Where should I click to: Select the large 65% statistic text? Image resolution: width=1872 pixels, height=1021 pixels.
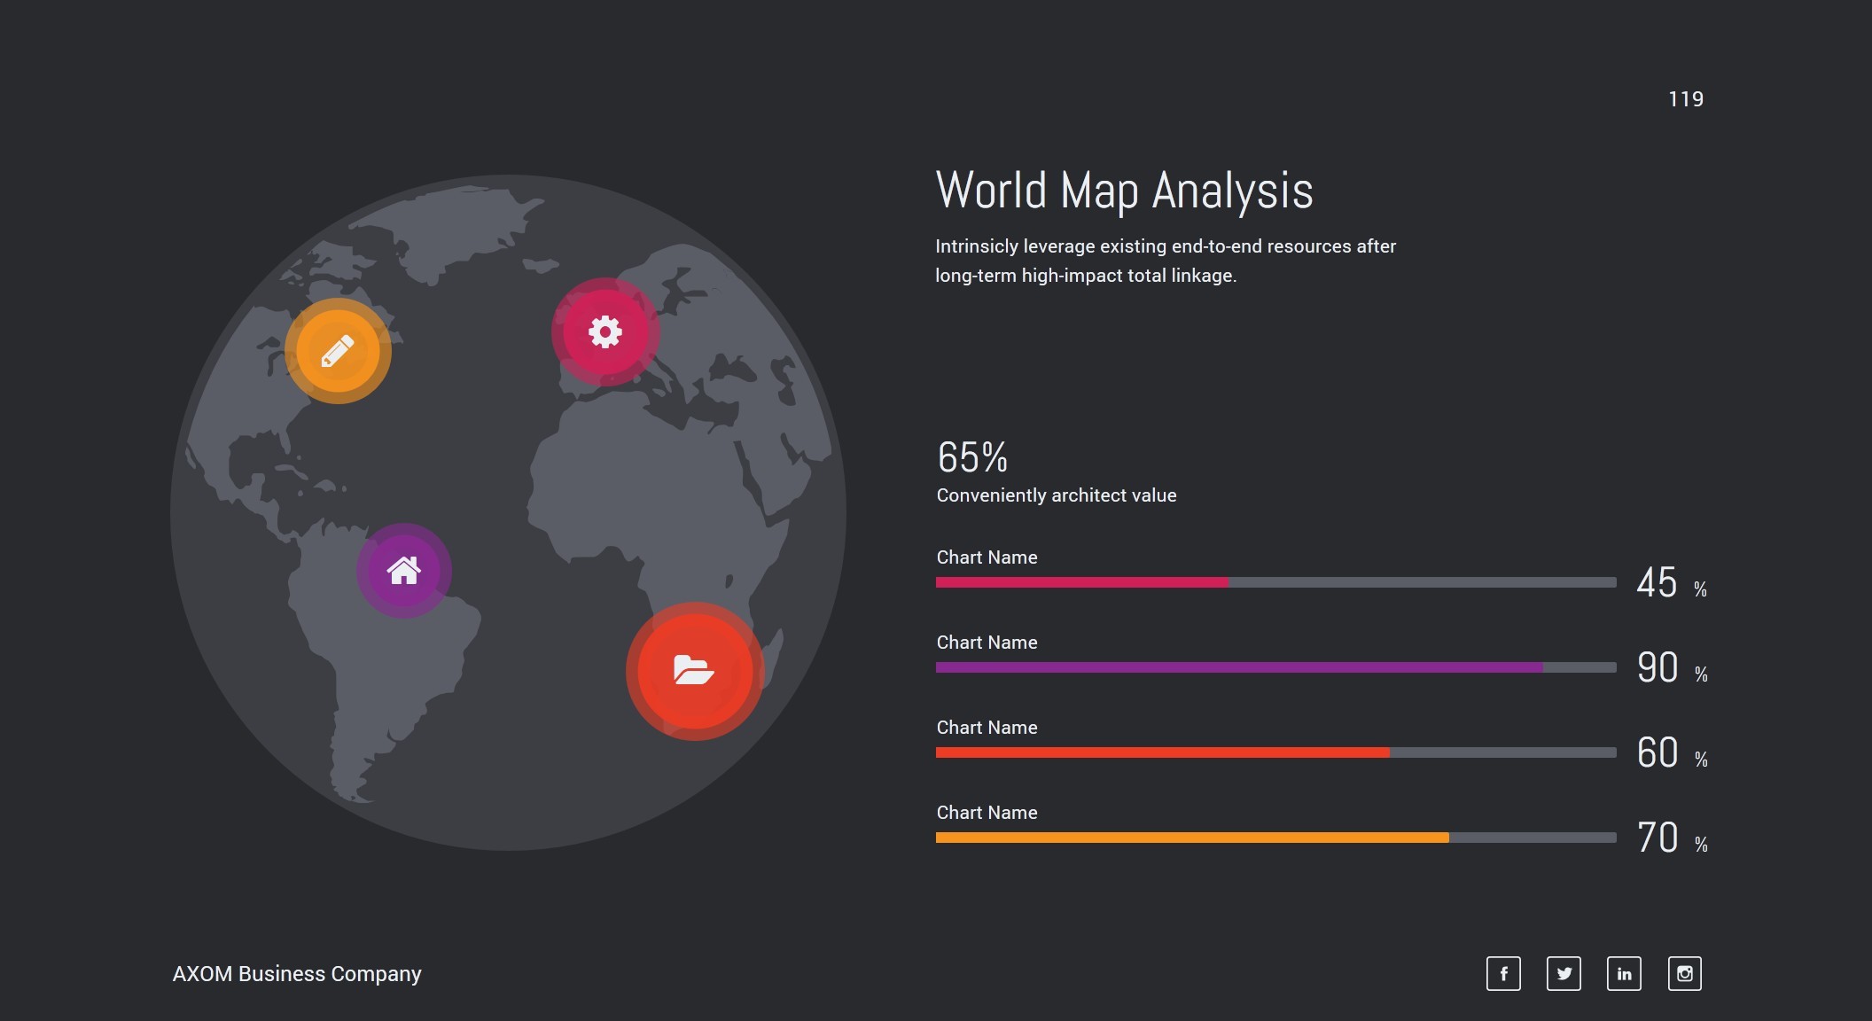972,457
